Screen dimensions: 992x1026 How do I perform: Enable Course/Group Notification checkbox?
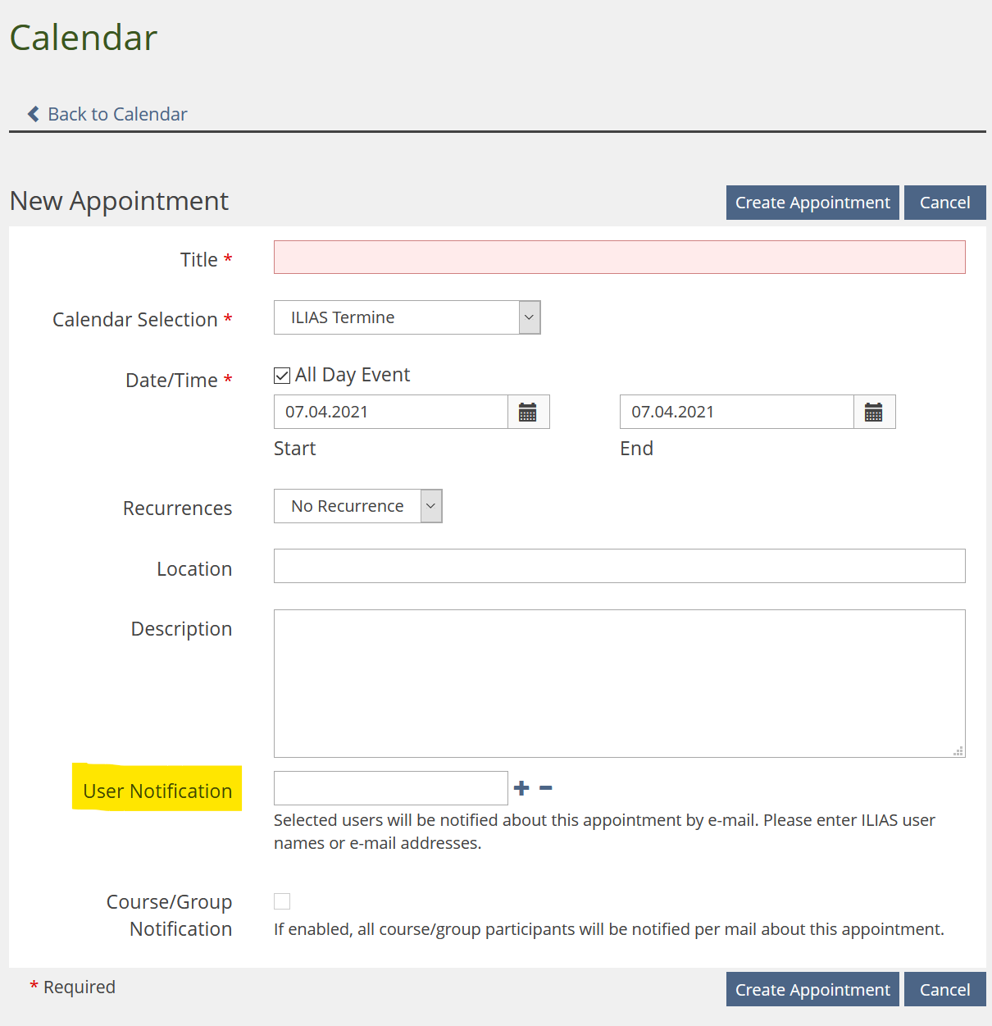click(x=282, y=901)
